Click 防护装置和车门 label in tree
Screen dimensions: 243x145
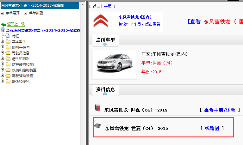24,64
